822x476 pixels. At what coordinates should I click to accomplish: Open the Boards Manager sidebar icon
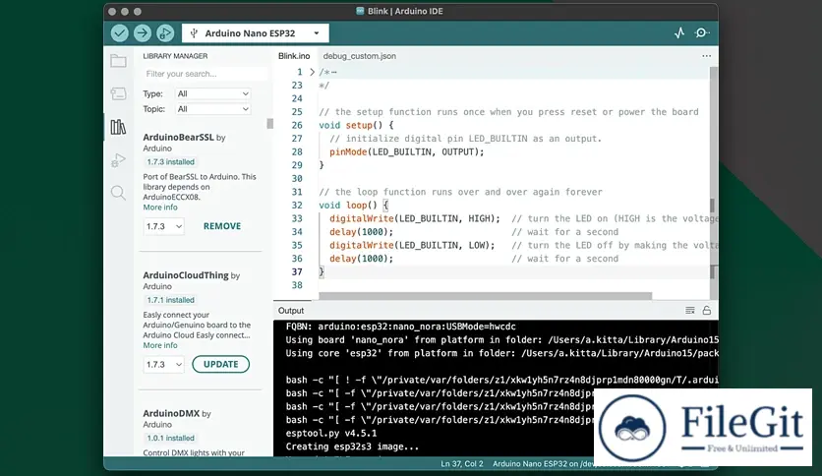pyautogui.click(x=118, y=93)
